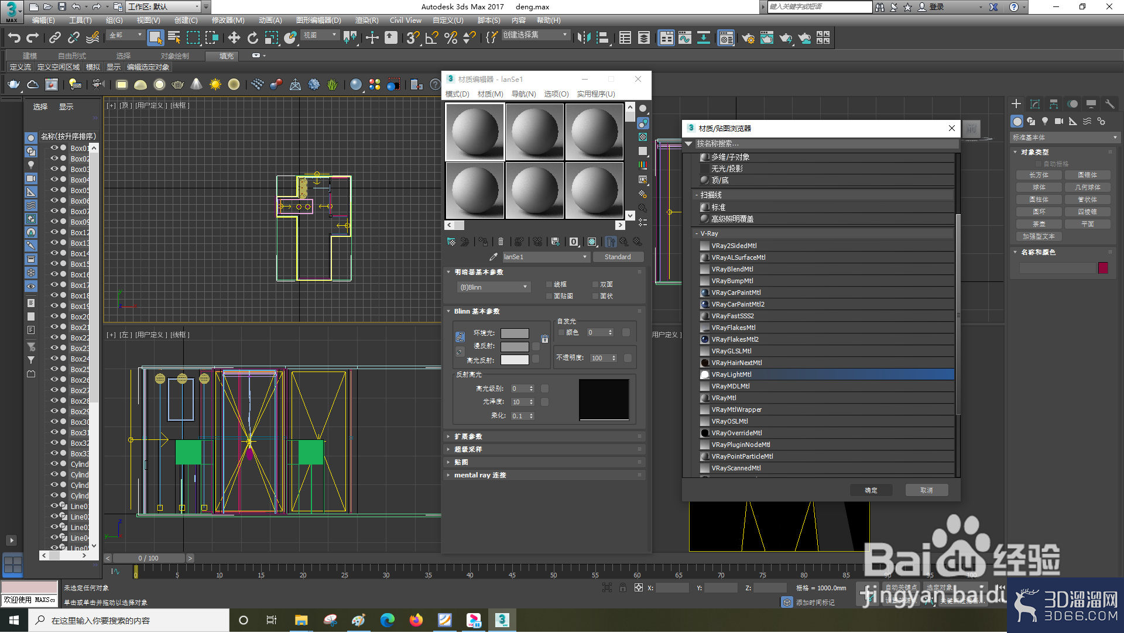Image resolution: width=1124 pixels, height=633 pixels.
Task: Open File Explorer from taskbar
Action: click(x=301, y=620)
